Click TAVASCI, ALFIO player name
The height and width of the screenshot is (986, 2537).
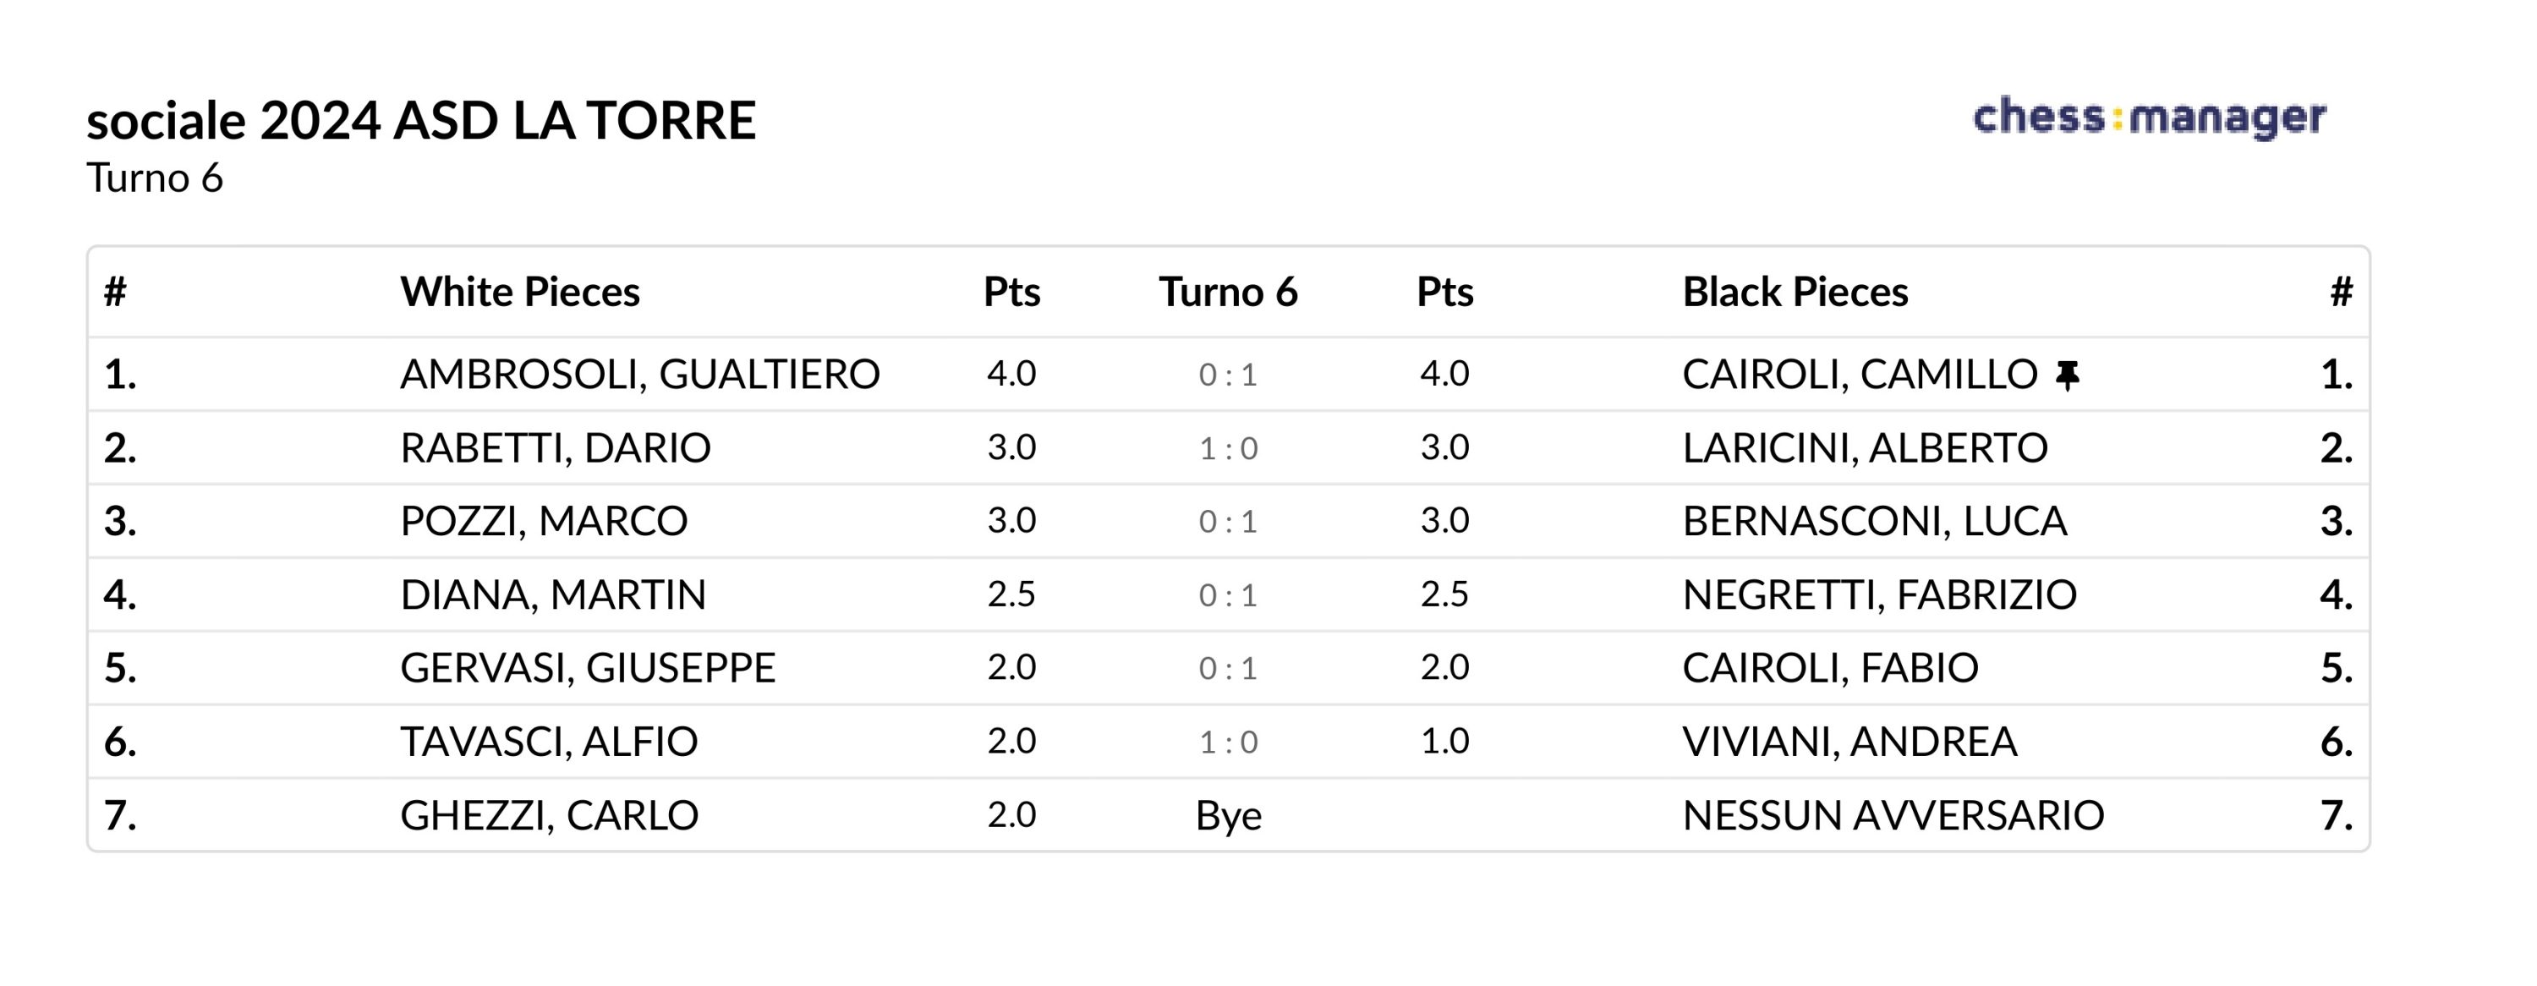pos(549,742)
